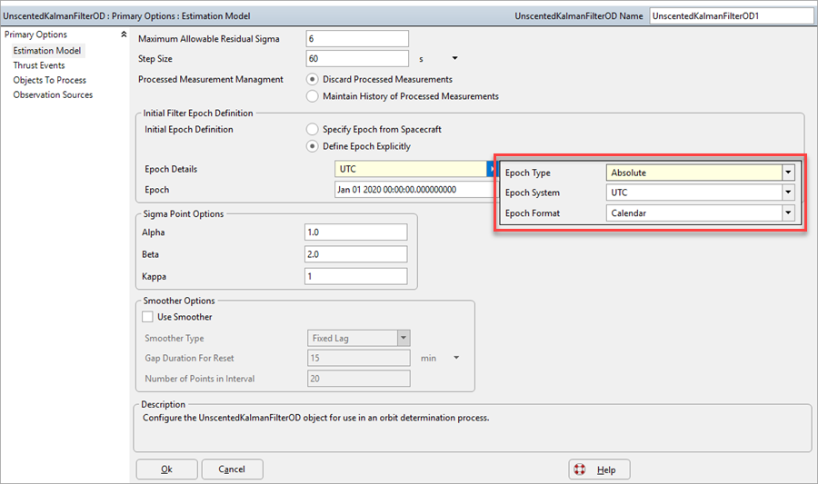Enable the Use Smoother checkbox
This screenshot has width=818, height=484.
pyautogui.click(x=147, y=317)
